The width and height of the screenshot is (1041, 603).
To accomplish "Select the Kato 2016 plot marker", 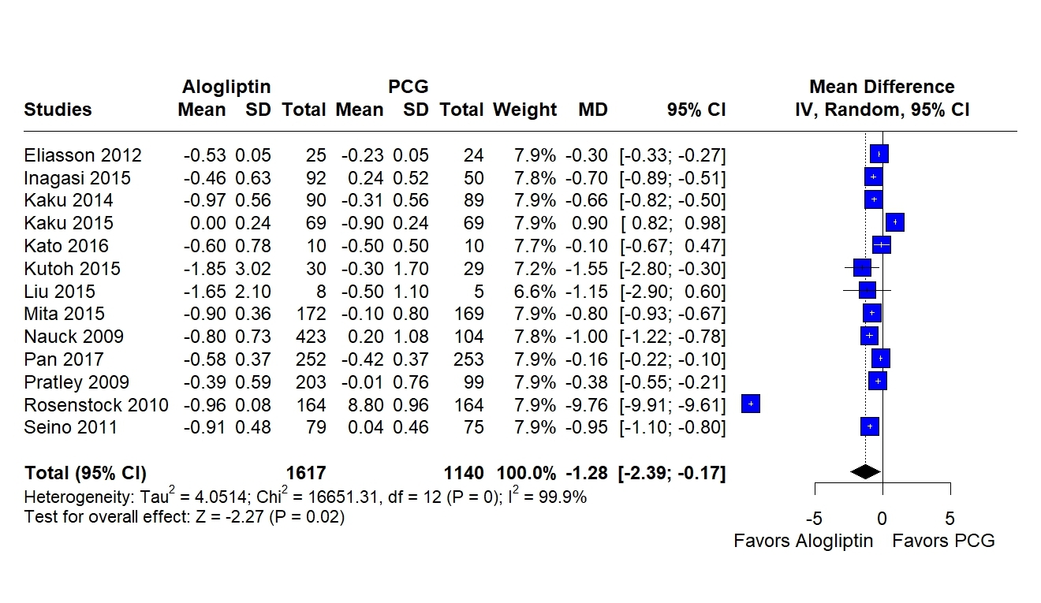I will pyautogui.click(x=881, y=245).
